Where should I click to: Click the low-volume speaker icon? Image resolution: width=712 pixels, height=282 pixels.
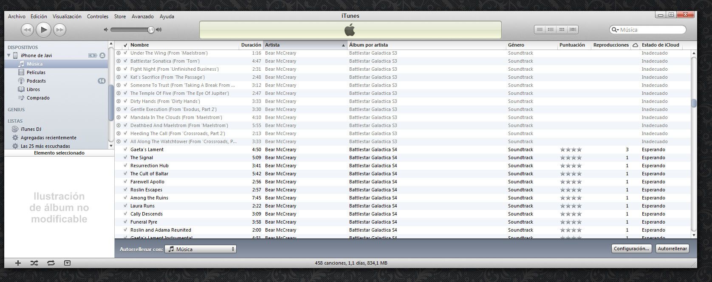pyautogui.click(x=106, y=30)
